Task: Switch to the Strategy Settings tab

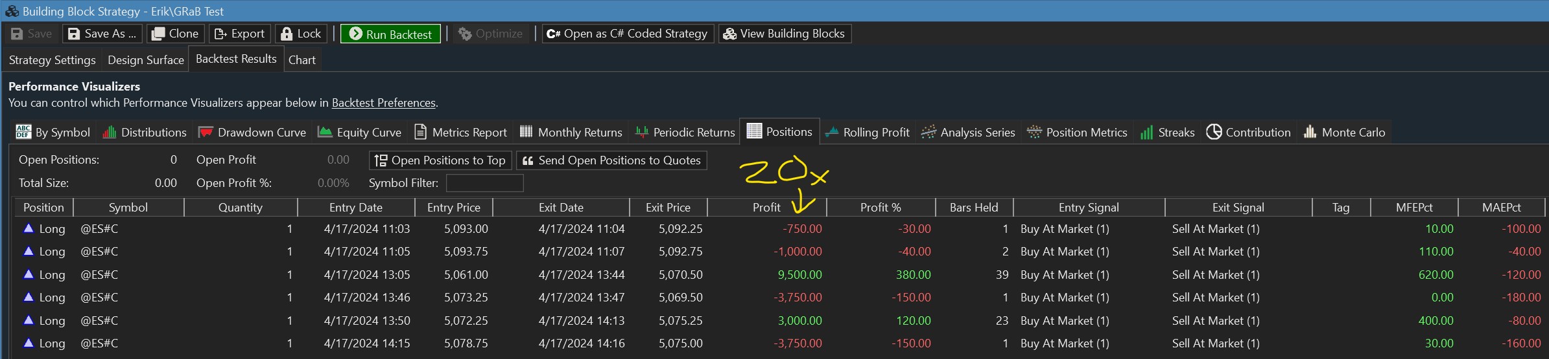Action: [52, 60]
